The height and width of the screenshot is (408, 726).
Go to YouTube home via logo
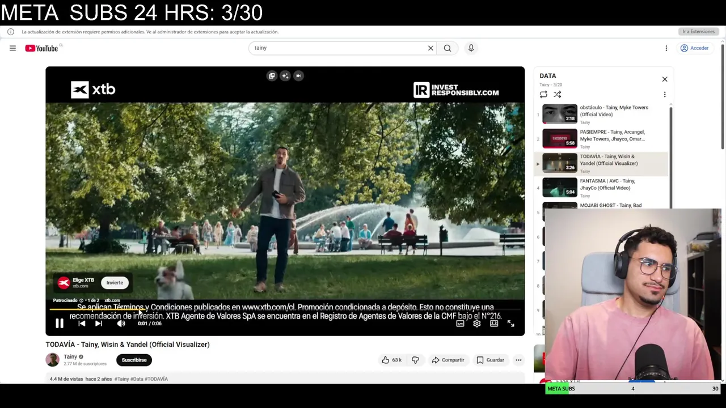pyautogui.click(x=41, y=48)
